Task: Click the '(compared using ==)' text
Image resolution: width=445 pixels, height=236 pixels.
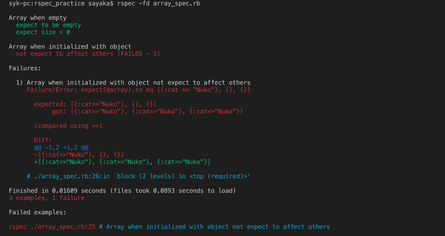Action: tap(68, 126)
